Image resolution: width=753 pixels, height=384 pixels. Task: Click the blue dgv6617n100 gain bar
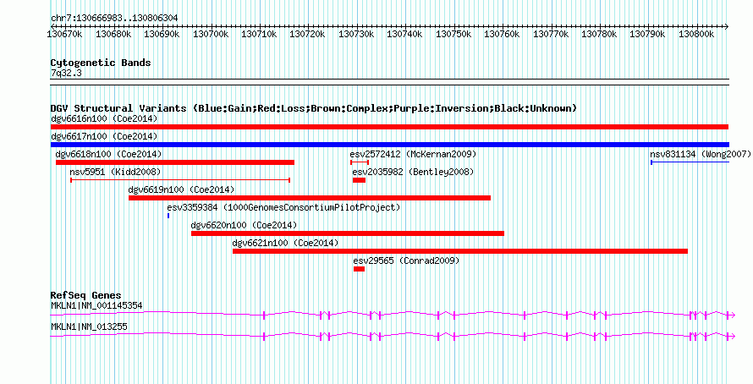[x=389, y=145]
